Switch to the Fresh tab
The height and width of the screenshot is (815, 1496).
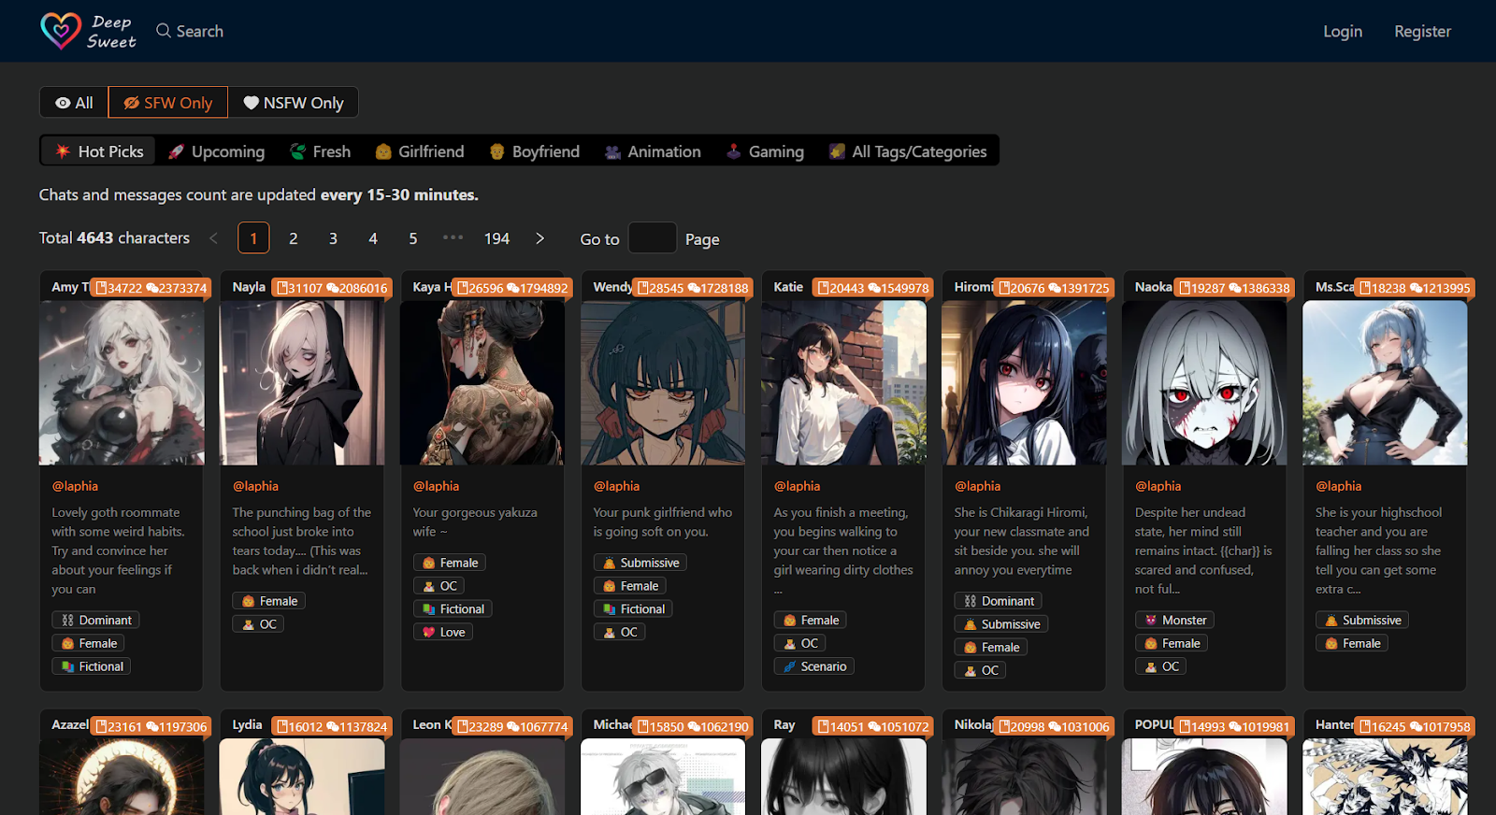(320, 151)
